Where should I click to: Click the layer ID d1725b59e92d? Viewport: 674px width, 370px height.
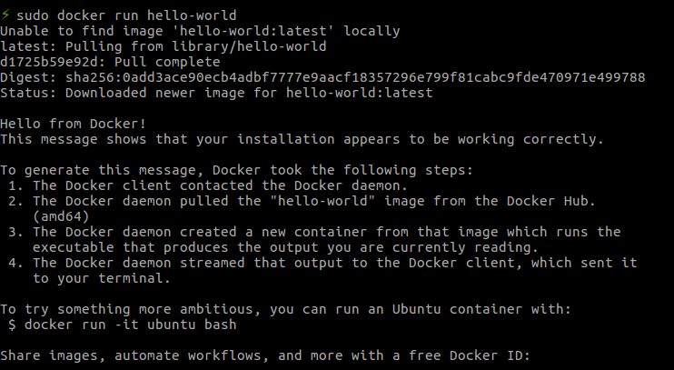click(49, 62)
